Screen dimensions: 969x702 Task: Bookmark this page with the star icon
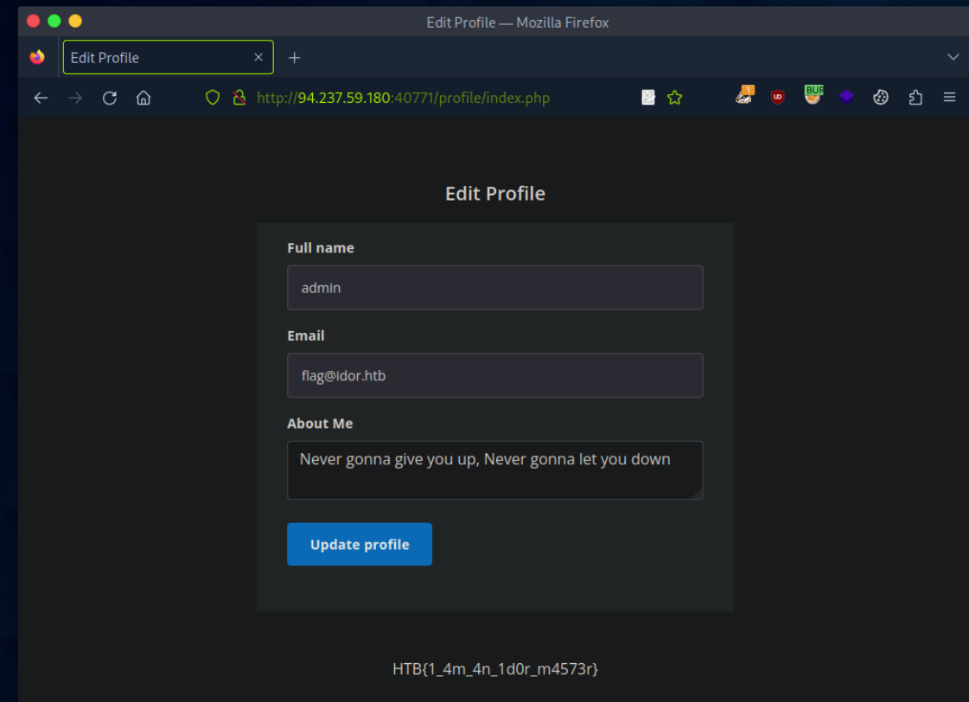[675, 98]
